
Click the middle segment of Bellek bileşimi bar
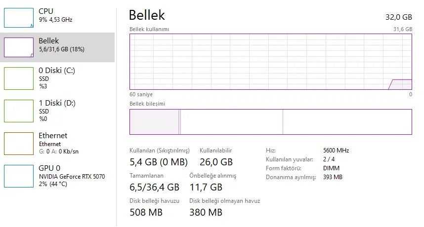pyautogui.click(x=231, y=122)
